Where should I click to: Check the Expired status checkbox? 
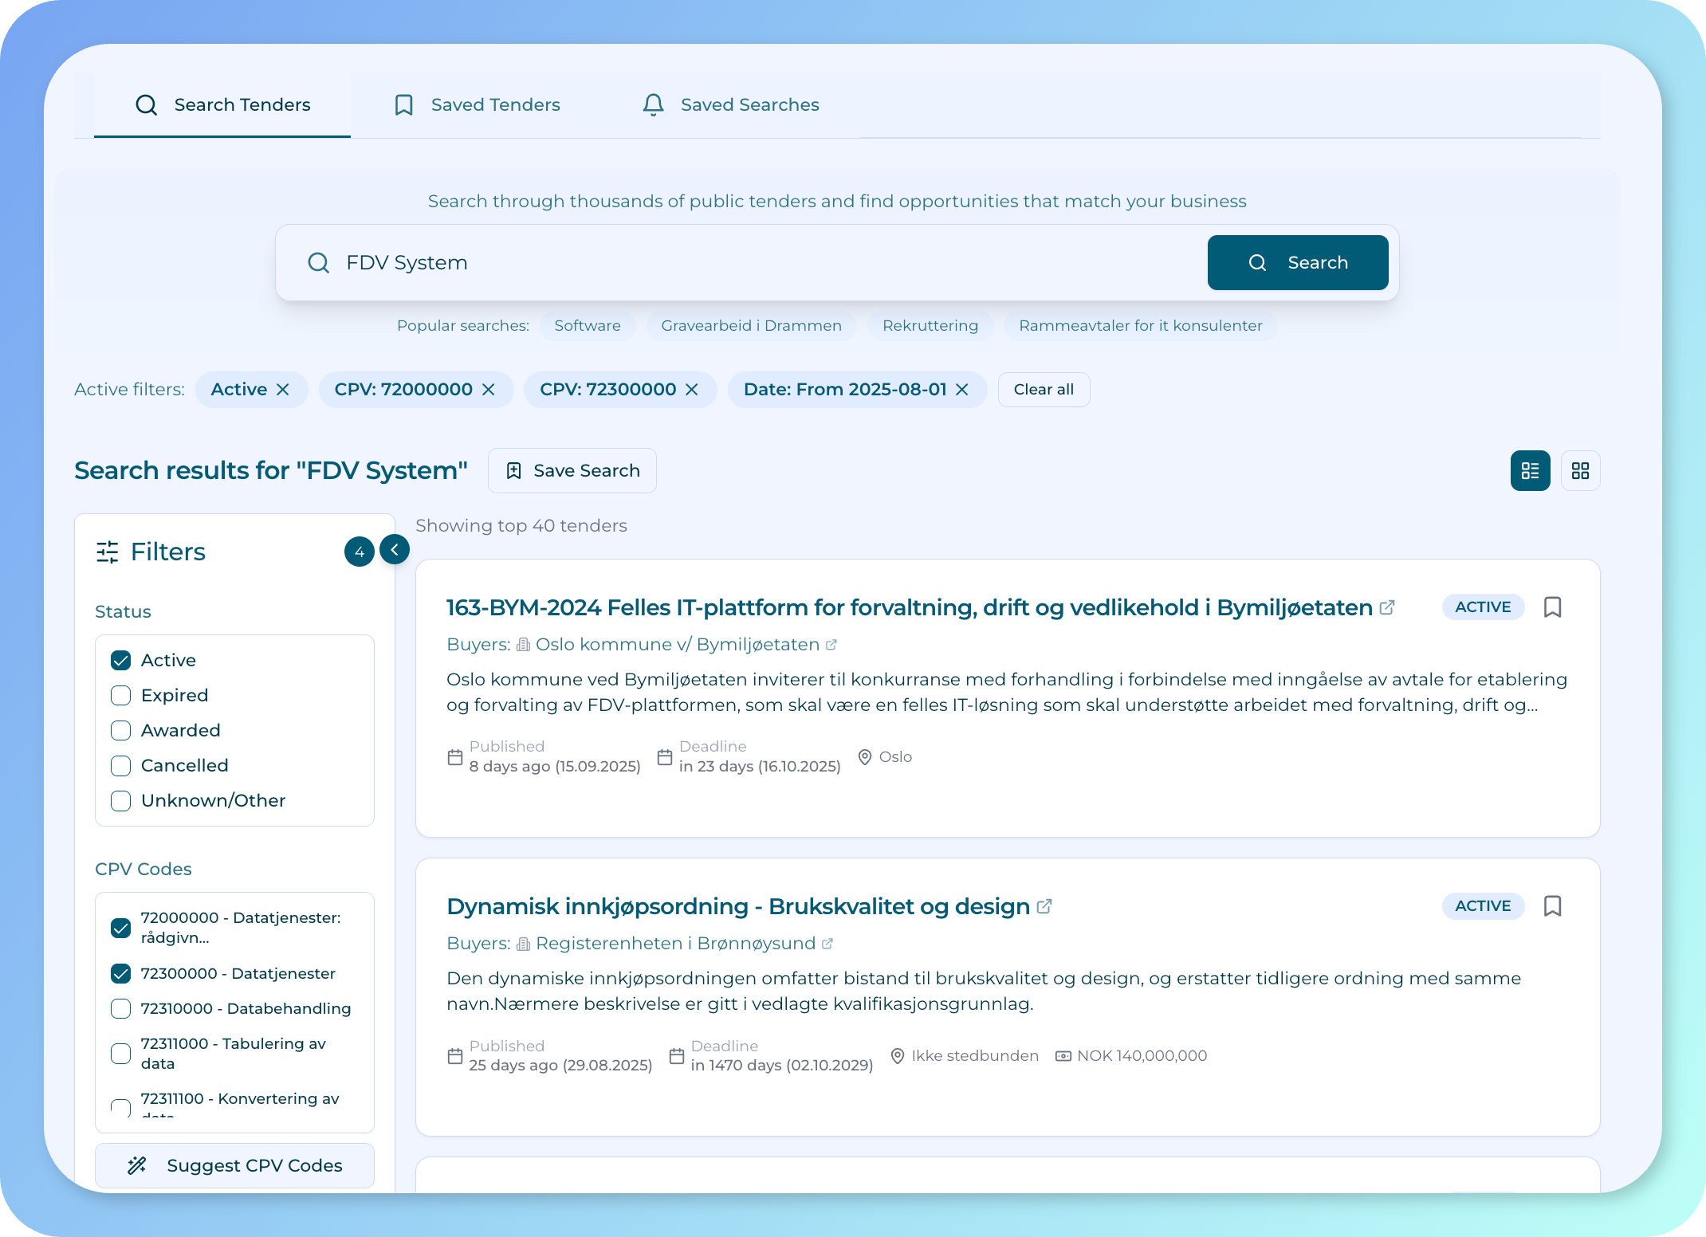pos(121,696)
